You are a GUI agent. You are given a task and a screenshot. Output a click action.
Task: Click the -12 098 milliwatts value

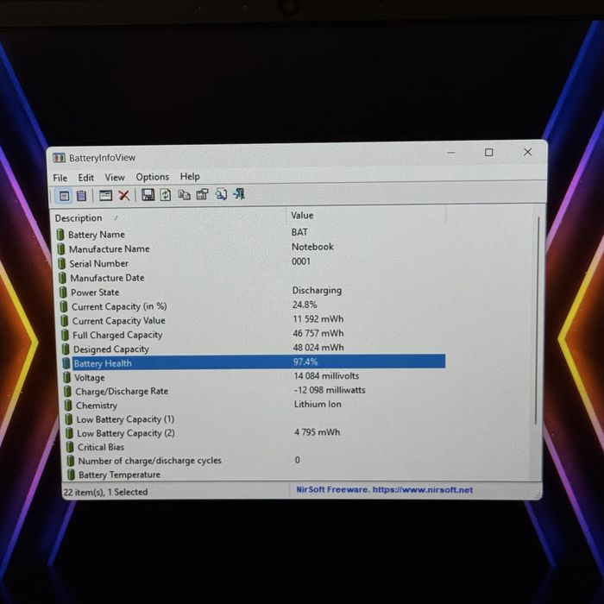330,390
